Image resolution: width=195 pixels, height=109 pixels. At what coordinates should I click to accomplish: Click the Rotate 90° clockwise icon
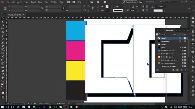84,7
